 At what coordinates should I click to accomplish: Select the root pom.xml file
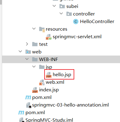[x=35, y=113]
